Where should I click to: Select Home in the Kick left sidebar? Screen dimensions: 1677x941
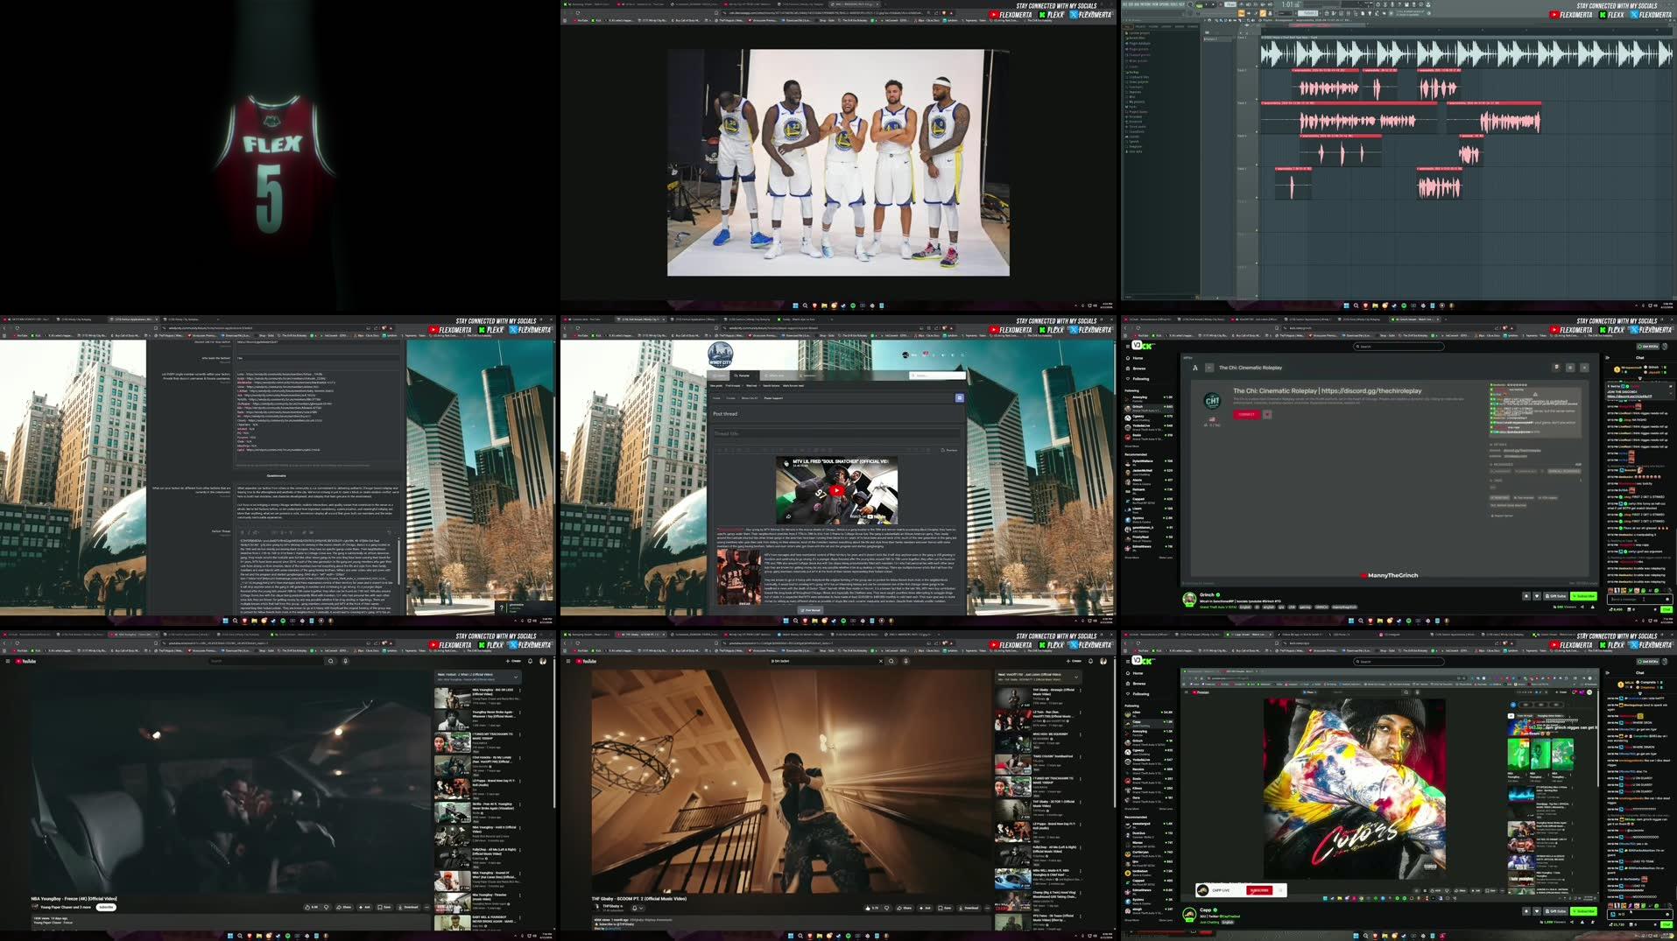coord(1138,673)
